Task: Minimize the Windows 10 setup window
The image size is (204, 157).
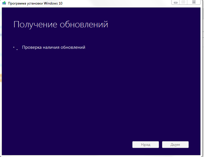Action: (x=176, y=2)
